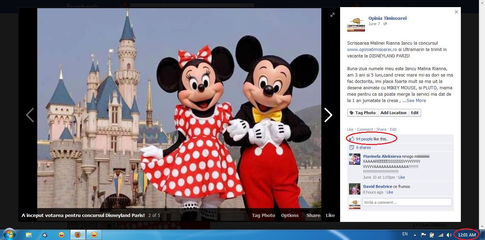Click Share in the bottom photo bar
Viewport: 485px width, 240px height.
pyautogui.click(x=314, y=215)
